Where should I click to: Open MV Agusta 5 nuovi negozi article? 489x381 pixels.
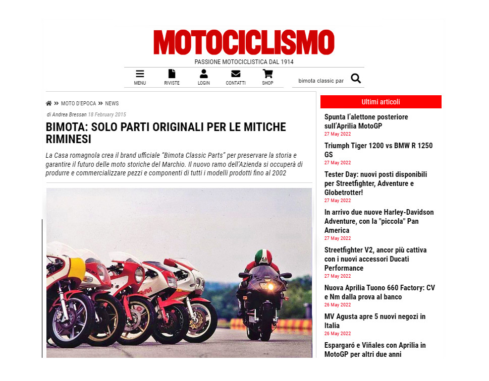[x=375, y=321]
